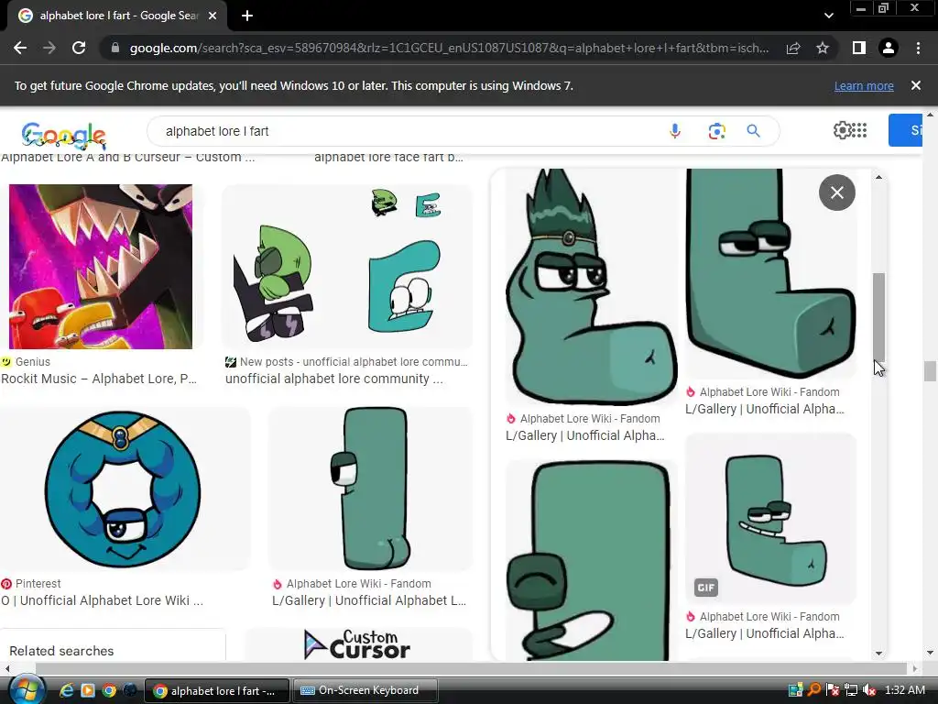Go back to the previous page
The image size is (938, 704).
click(20, 48)
